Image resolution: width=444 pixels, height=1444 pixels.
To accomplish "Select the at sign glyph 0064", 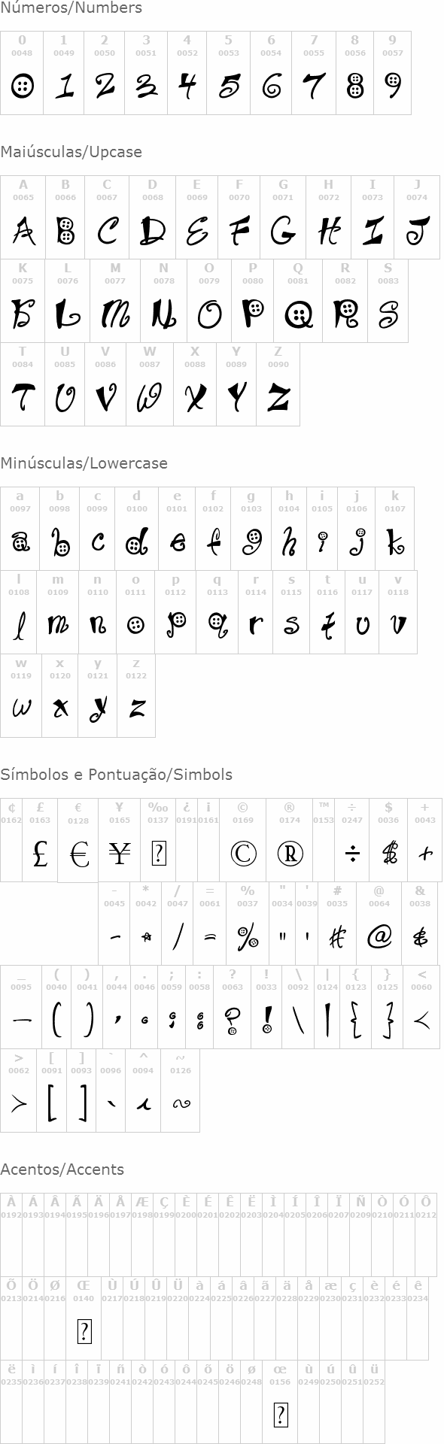I will pyautogui.click(x=379, y=936).
